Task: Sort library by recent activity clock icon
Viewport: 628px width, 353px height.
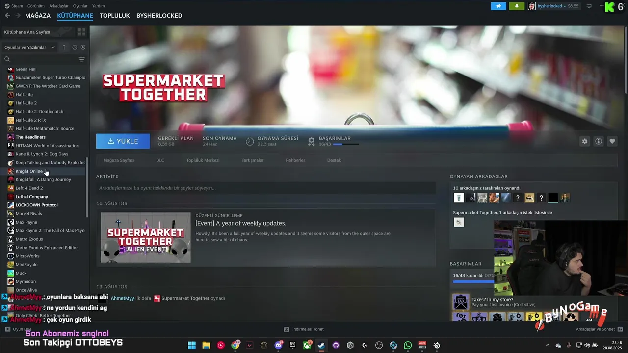Action: click(x=75, y=47)
